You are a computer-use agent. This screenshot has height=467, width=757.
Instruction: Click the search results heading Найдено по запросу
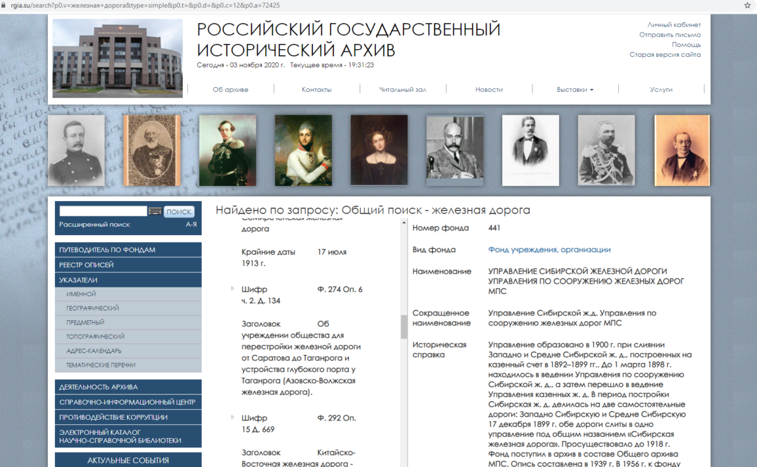tap(373, 210)
